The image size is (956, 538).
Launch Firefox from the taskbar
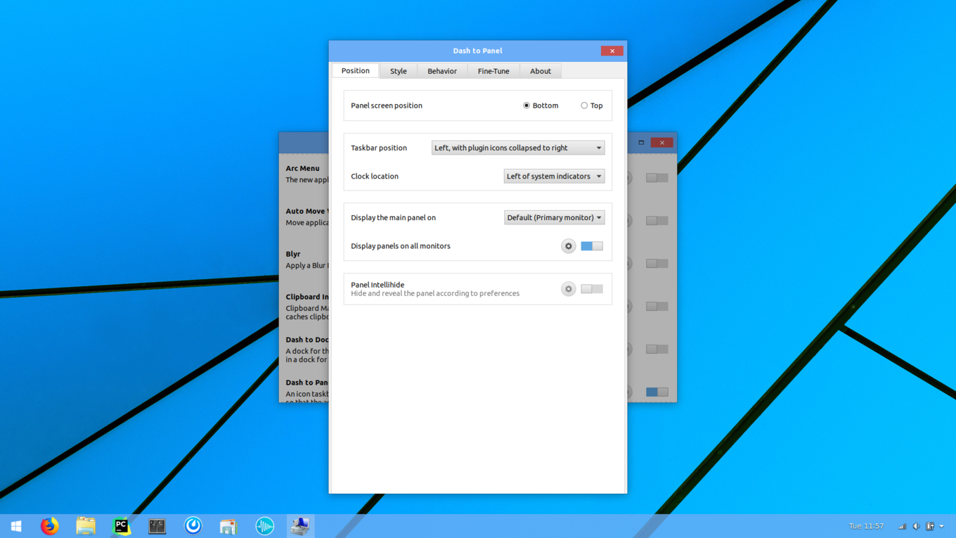tap(49, 526)
